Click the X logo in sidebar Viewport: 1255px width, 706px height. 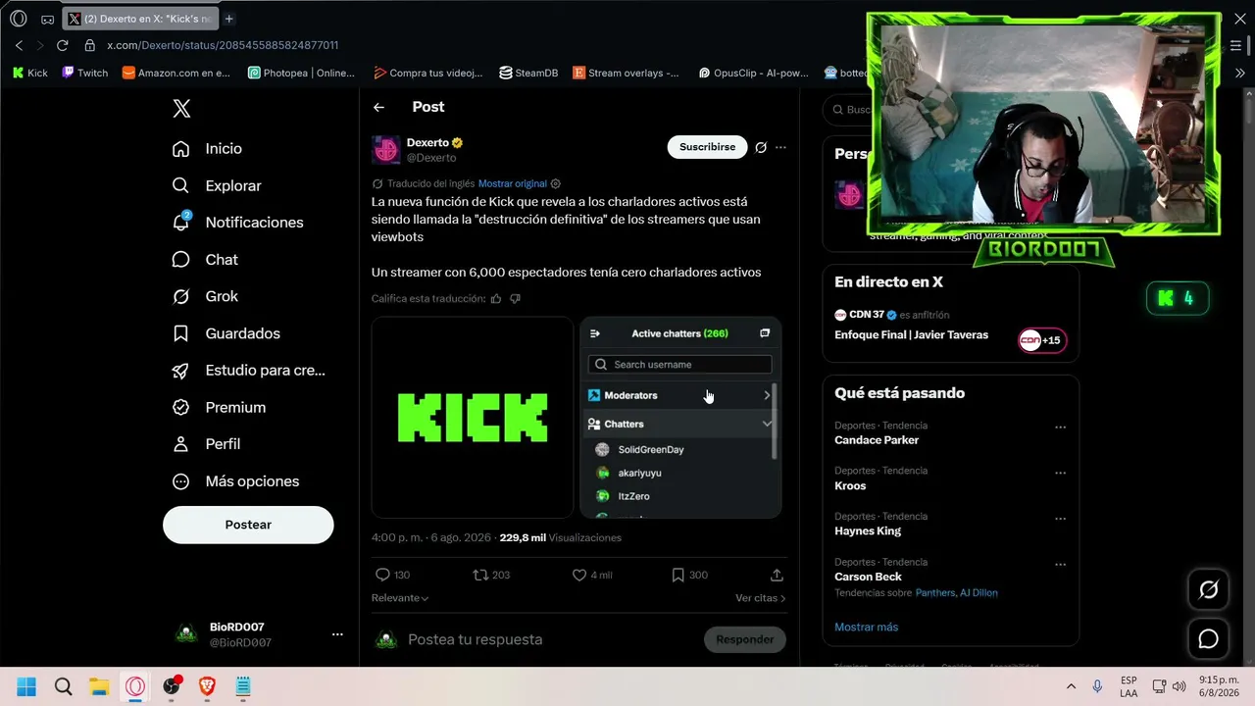181,109
